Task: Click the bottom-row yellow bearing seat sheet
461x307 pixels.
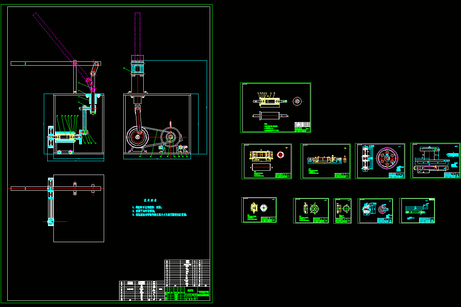Action: [x=259, y=210]
